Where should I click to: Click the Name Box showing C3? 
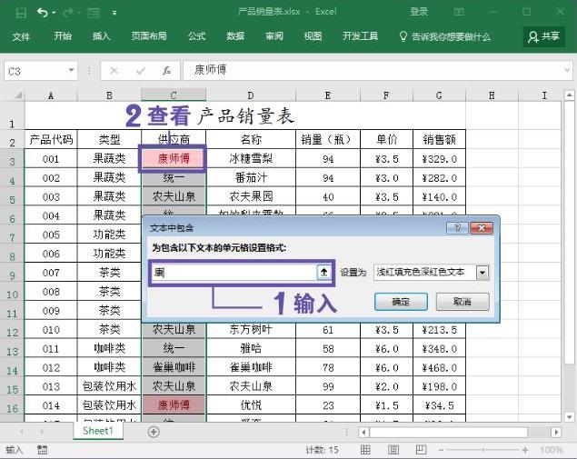[x=36, y=71]
